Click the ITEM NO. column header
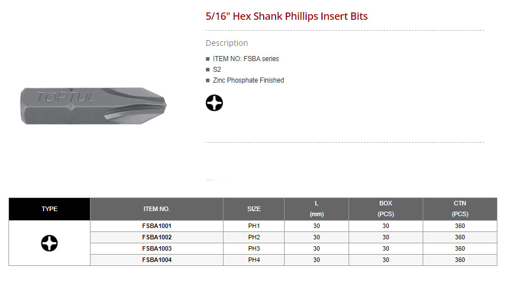 157,209
